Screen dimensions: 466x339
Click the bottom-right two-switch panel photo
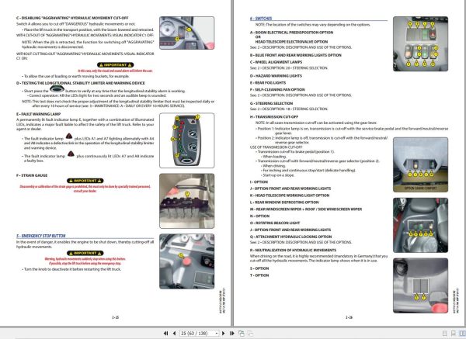[420, 285]
